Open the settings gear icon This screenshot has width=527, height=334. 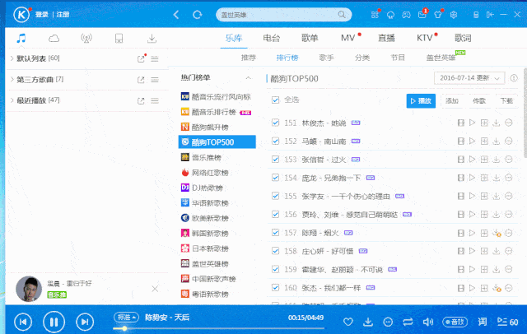pos(454,15)
